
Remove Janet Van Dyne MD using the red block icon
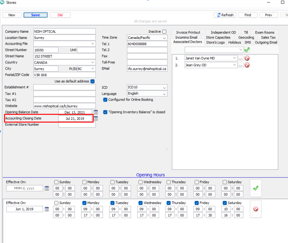click(x=247, y=58)
